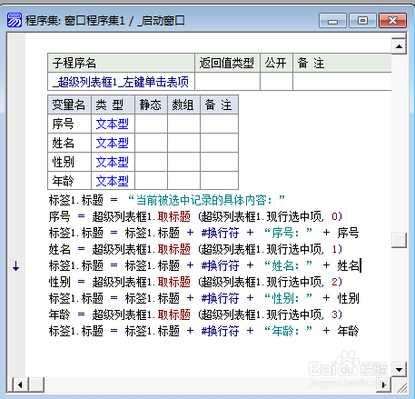Screen dimensions: 415x399
Task: Maximize the 程序集 code window
Action: [x=362, y=21]
